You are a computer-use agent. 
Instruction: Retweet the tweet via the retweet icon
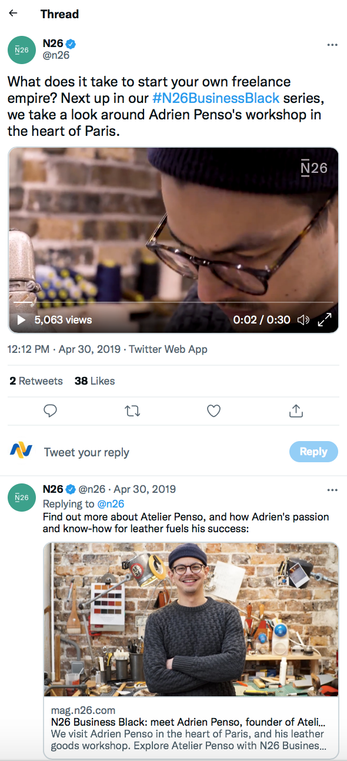[132, 410]
